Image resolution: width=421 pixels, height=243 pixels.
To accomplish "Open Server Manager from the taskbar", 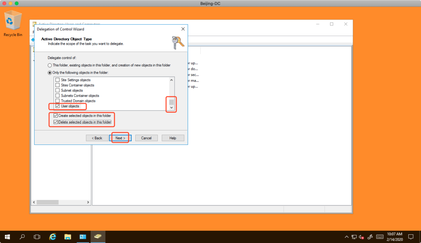I will 83,237.
